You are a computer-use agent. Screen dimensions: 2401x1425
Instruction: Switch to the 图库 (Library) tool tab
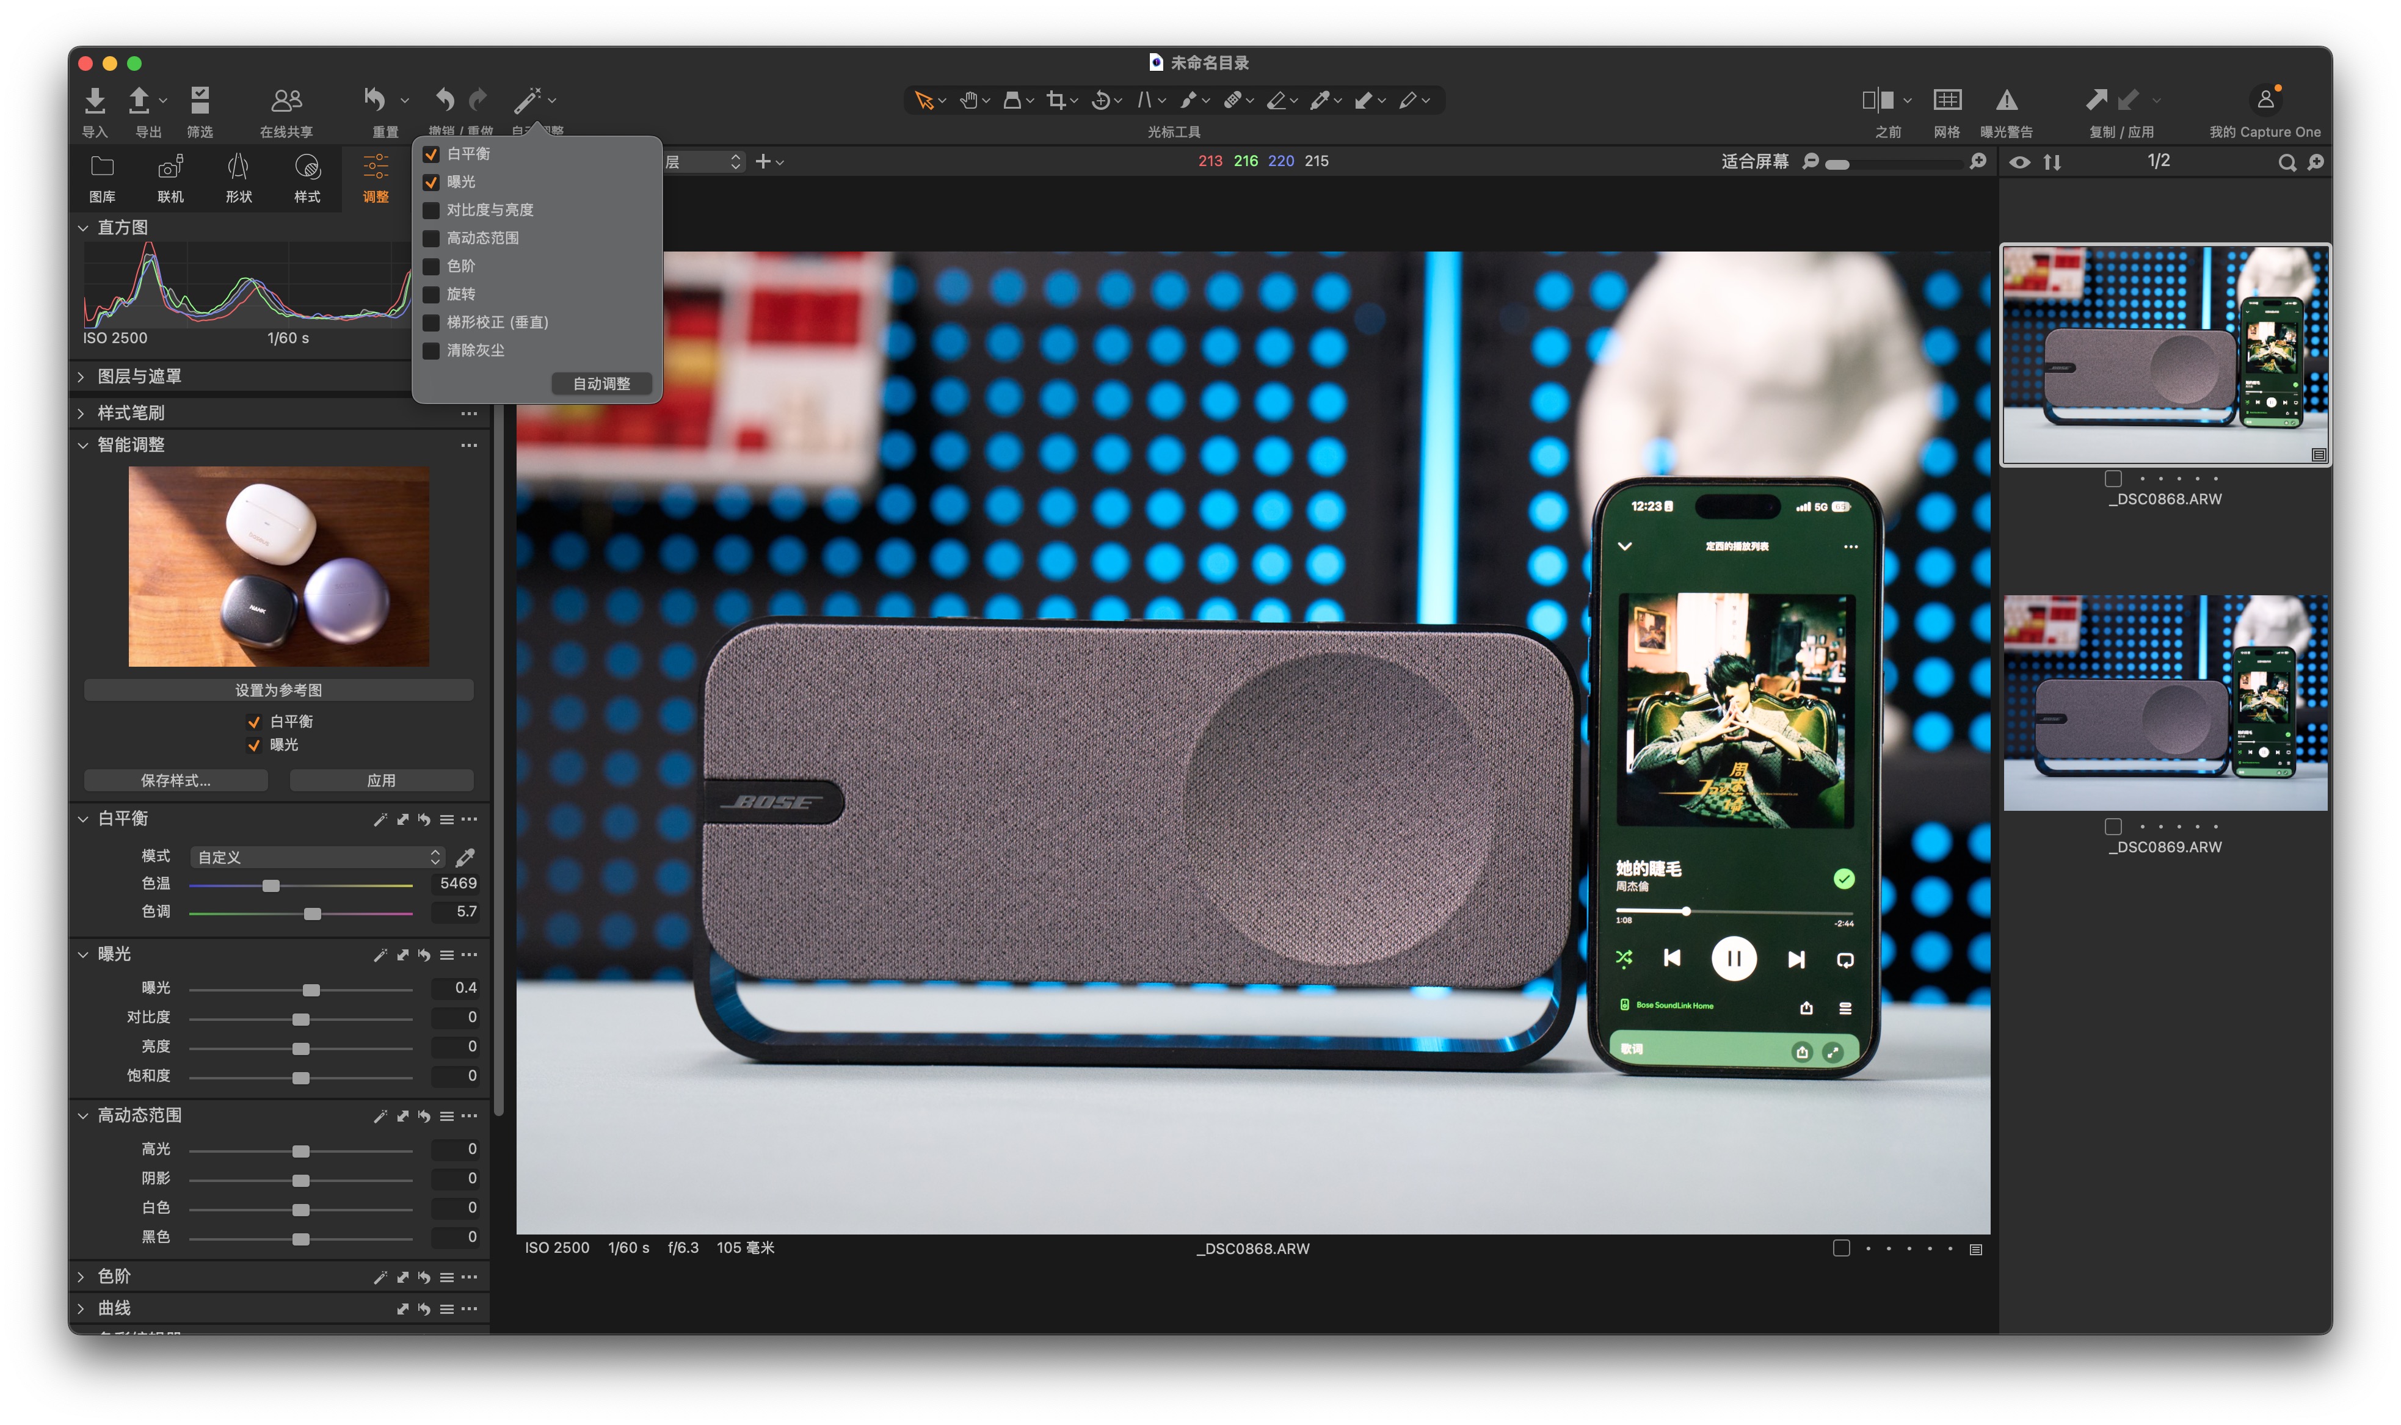[x=102, y=178]
